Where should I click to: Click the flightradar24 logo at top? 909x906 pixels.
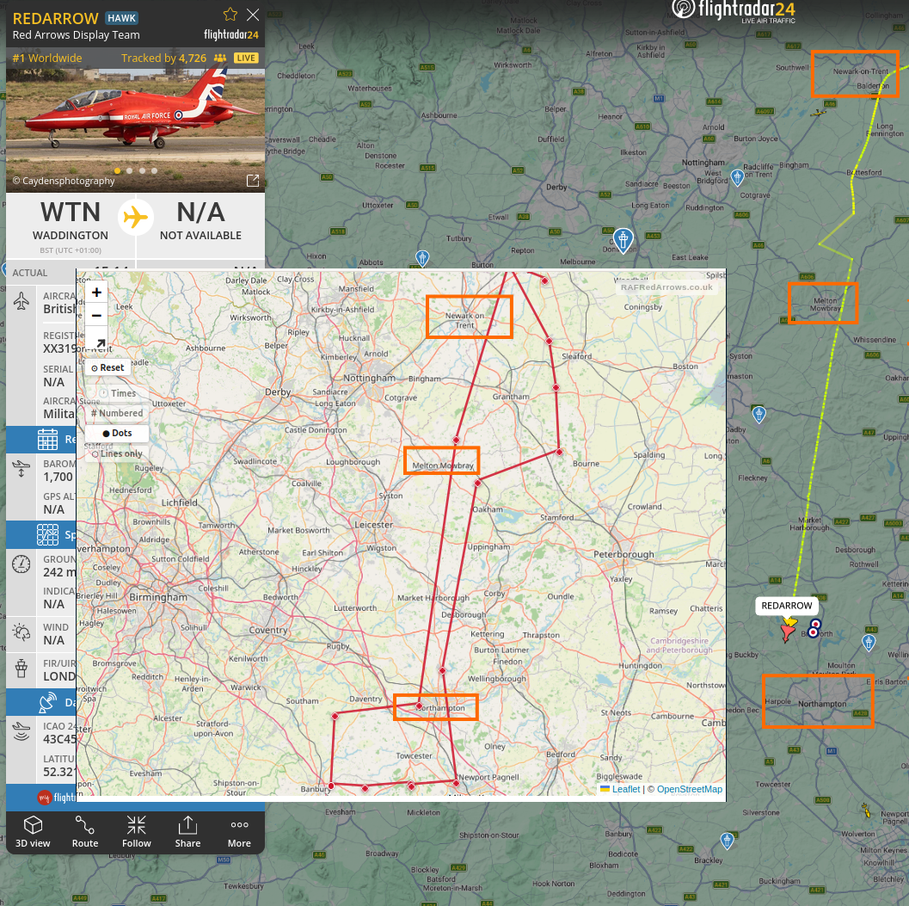point(734,11)
